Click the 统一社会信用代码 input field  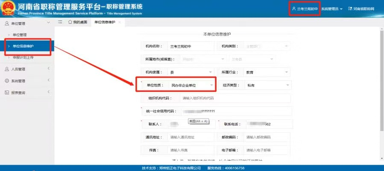(x=237, y=111)
